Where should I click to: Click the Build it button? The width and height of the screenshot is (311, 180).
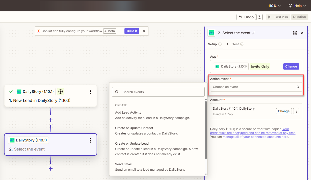(x=132, y=31)
